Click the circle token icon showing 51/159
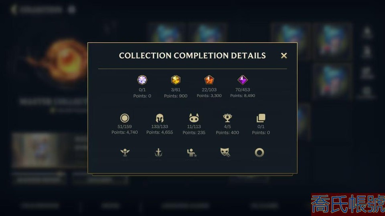The width and height of the screenshot is (385, 216). (124, 118)
